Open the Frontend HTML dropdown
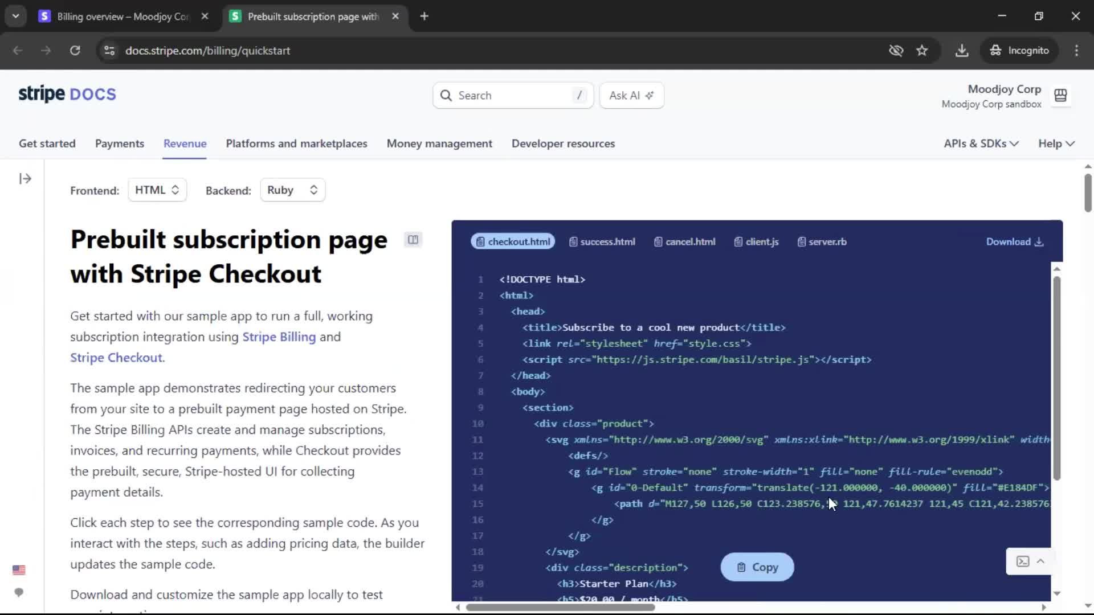Image resolution: width=1094 pixels, height=615 pixels. 157,190
